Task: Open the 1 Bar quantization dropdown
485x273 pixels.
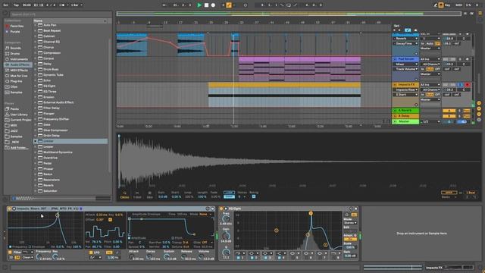Action: coord(77,5)
